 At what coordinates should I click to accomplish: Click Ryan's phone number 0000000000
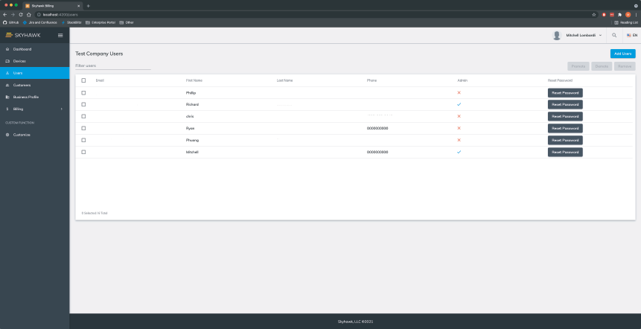click(x=377, y=128)
